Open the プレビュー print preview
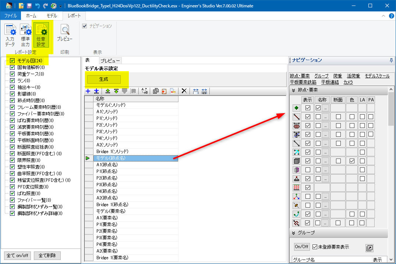Image resolution: width=396 pixels, height=264 pixels. (x=65, y=33)
